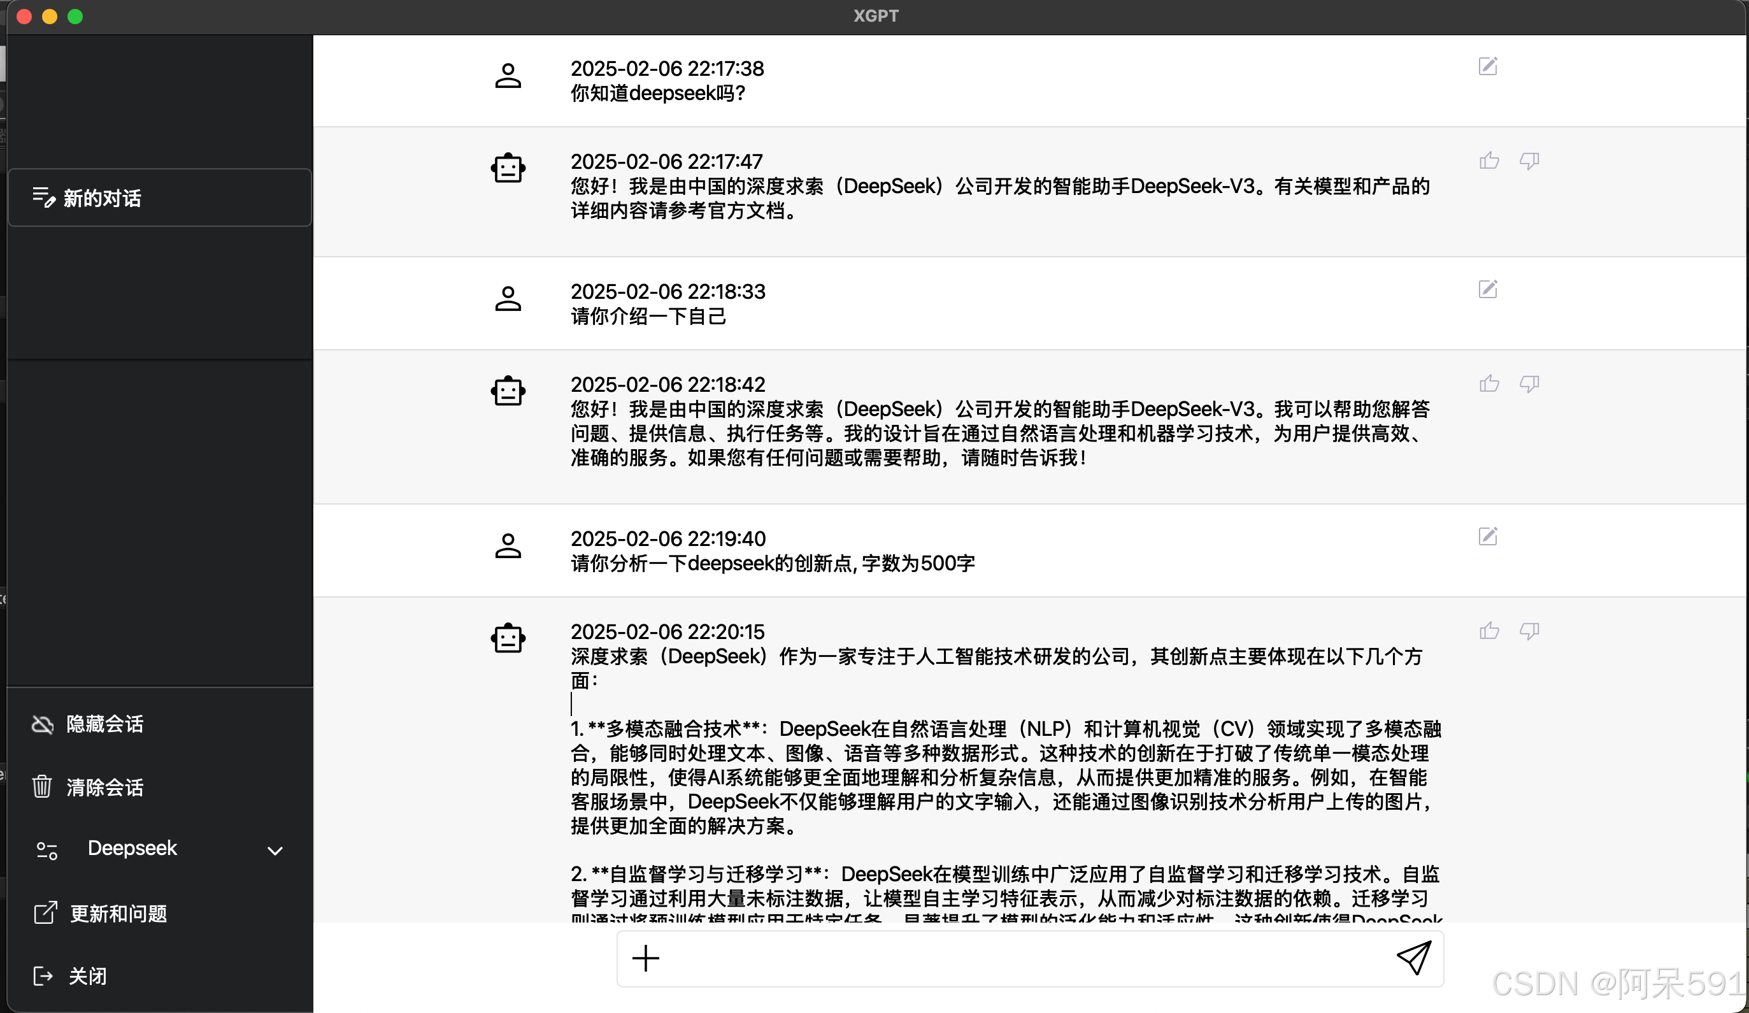Hide the session via 隐藏会话
This screenshot has width=1749, height=1013.
[x=104, y=724]
